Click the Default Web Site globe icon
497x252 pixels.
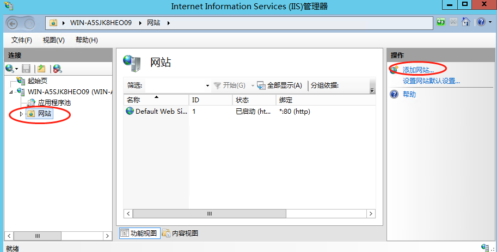click(x=130, y=111)
